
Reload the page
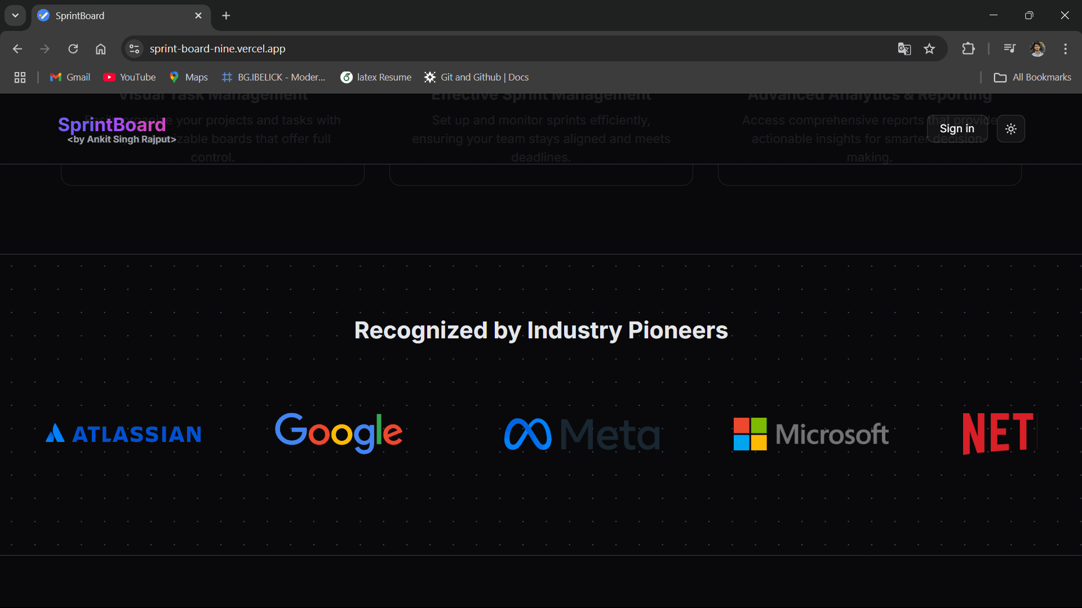point(73,49)
